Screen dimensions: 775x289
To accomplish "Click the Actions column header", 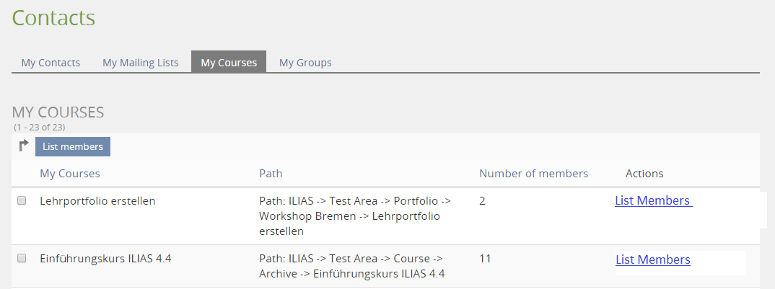I will [644, 174].
